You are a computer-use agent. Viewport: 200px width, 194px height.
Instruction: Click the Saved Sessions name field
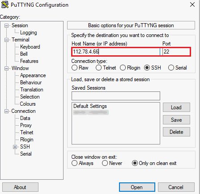click(x=116, y=96)
